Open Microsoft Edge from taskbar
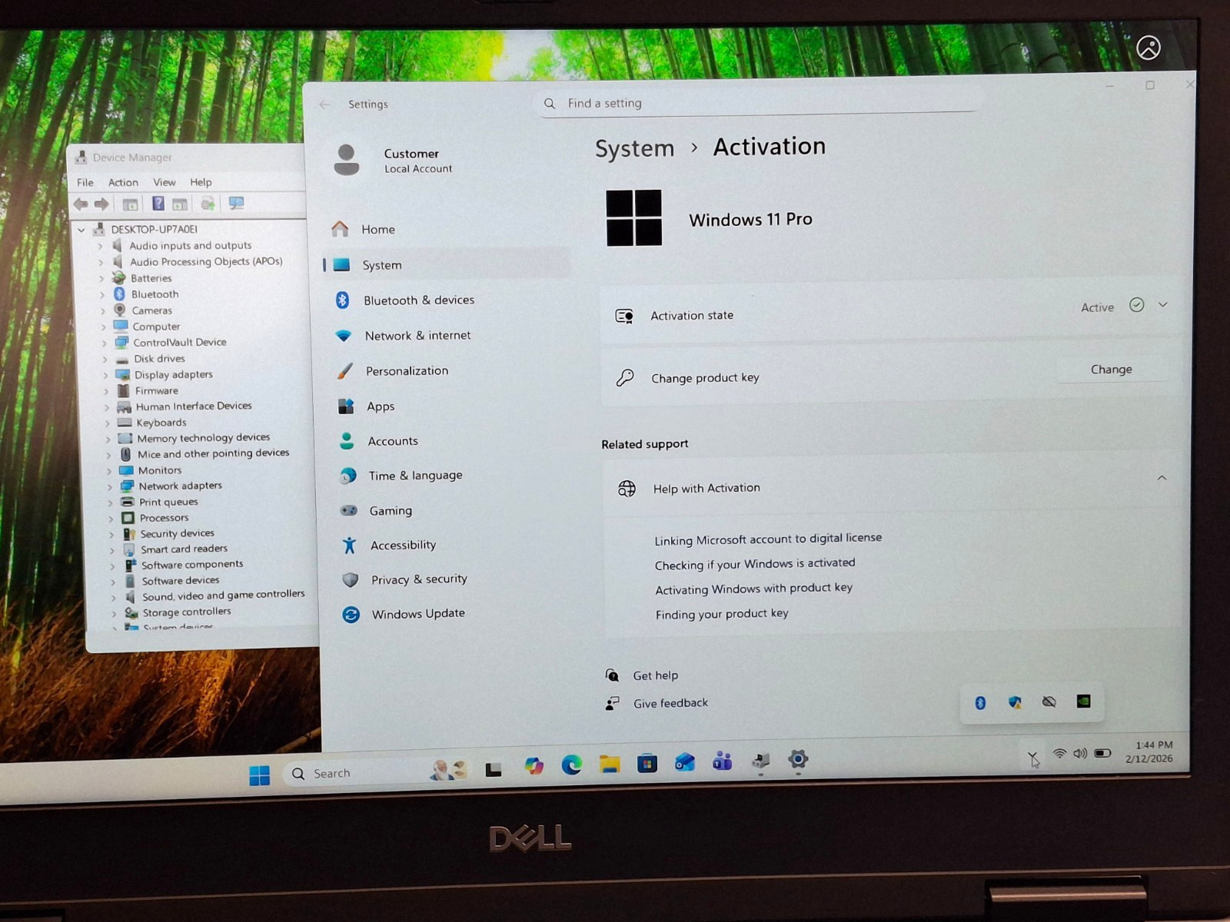The height and width of the screenshot is (922, 1230). coord(571,764)
